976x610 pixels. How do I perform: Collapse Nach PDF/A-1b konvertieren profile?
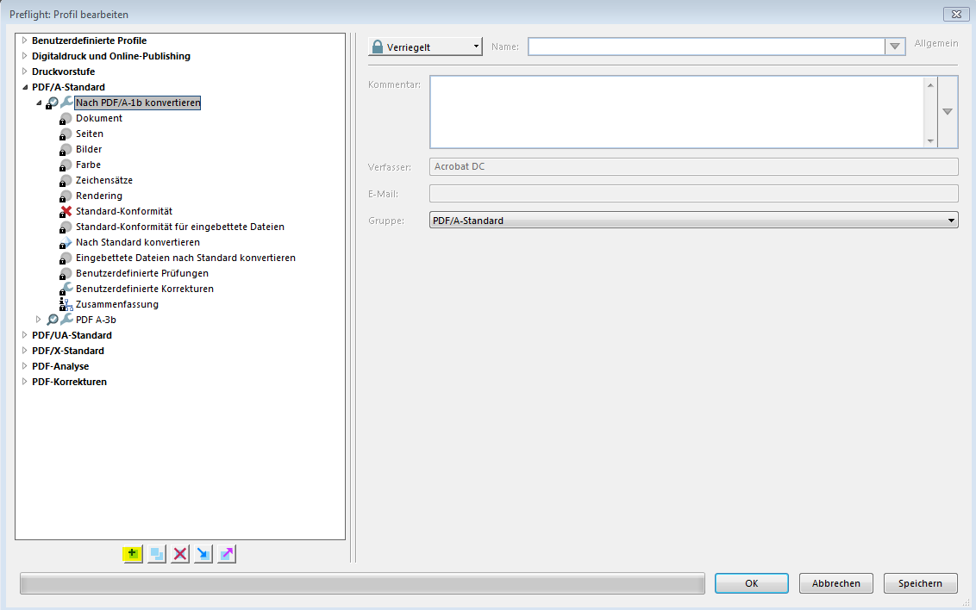39,103
